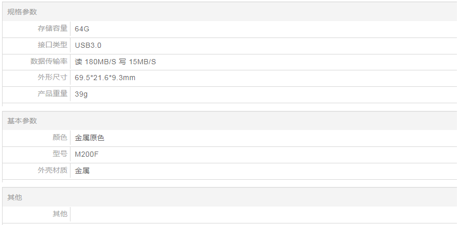Click the 读 180MB/S 写 15MB/S value

115,62
